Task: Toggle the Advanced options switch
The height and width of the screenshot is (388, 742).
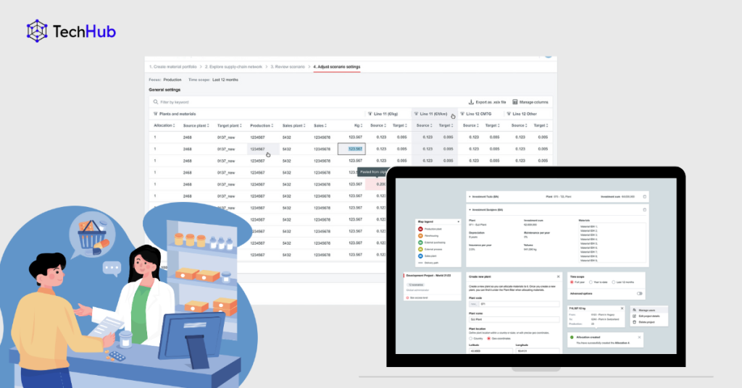Action: (640, 293)
